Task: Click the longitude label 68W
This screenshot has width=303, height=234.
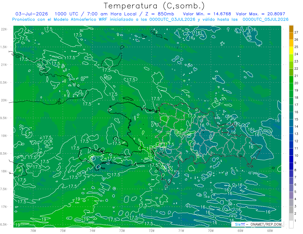Action: tap(270, 230)
